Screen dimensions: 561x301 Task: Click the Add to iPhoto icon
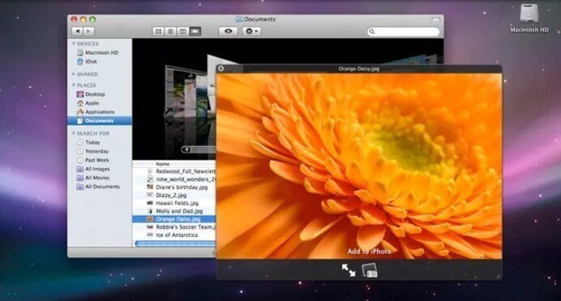[x=370, y=270]
